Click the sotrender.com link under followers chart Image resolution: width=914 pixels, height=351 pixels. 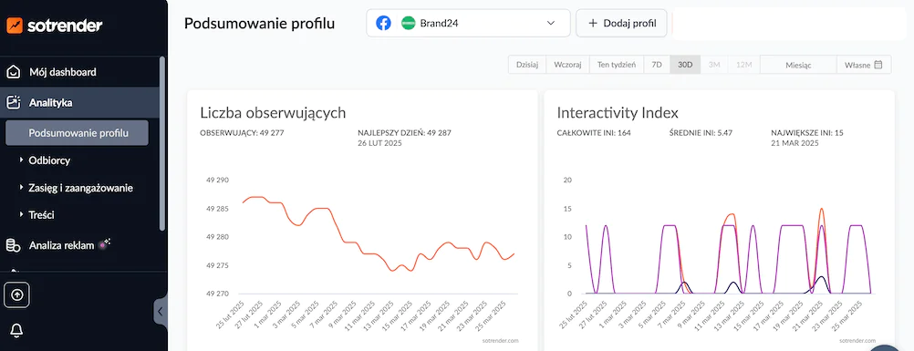click(x=500, y=340)
